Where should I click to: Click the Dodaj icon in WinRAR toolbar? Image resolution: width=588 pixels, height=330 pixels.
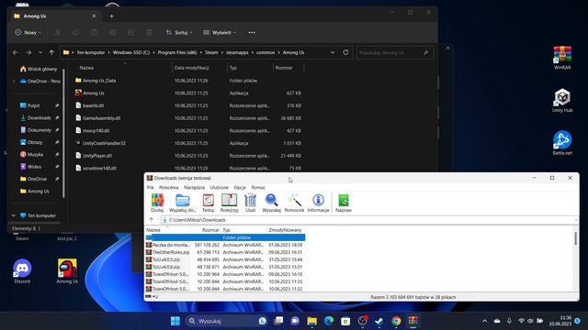pyautogui.click(x=157, y=203)
